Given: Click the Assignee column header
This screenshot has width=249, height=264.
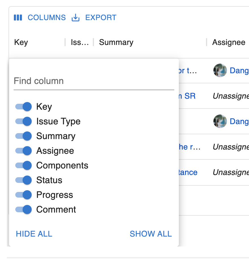Looking at the screenshot, I should coord(229,42).
